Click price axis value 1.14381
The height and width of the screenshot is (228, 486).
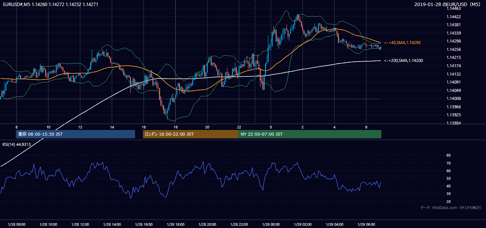[x=453, y=25]
